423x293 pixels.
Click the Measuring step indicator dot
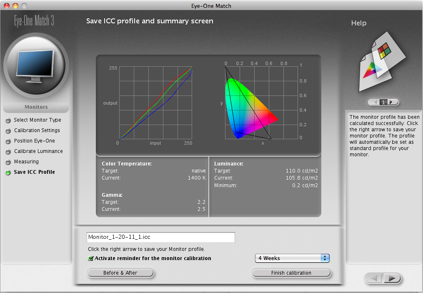coord(8,162)
